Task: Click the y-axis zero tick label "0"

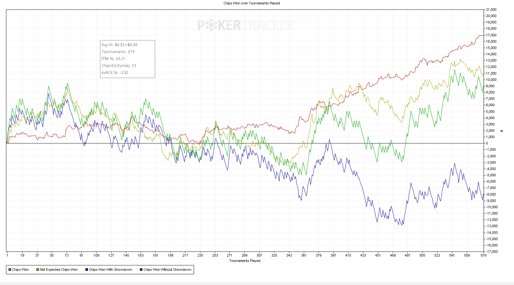Action: 487,143
